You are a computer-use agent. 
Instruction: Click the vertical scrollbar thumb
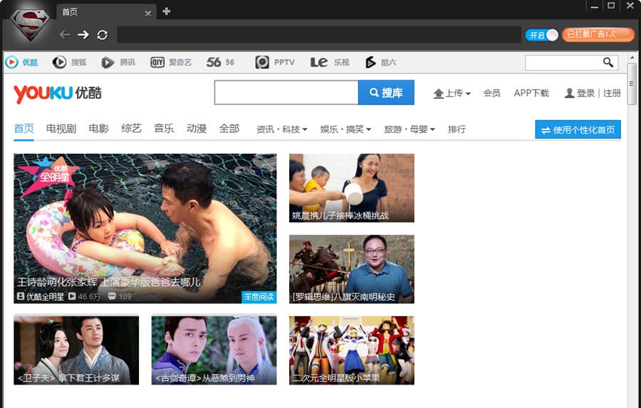click(632, 84)
